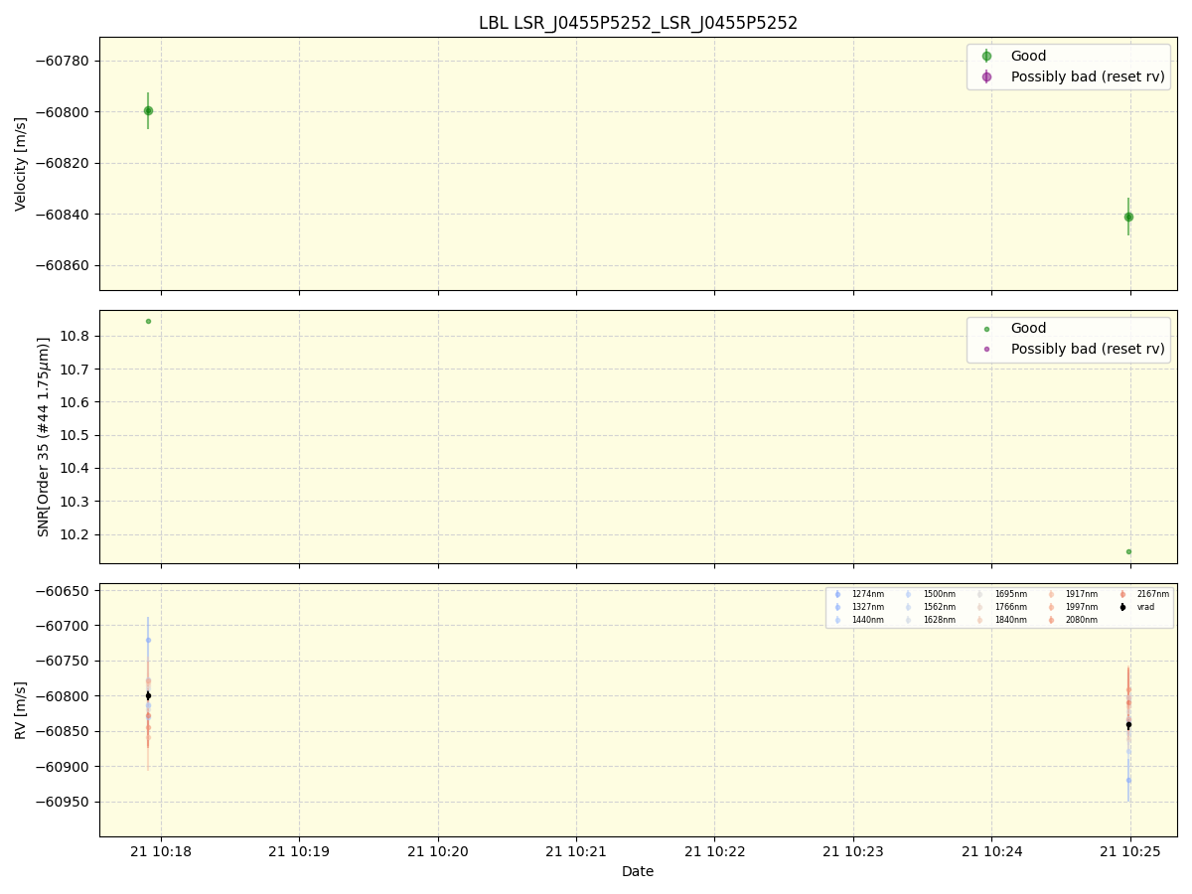This screenshot has height=894, width=1192.
Task: Click the 1500nm legend marker
Action: (x=909, y=594)
